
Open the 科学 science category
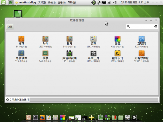pyautogui.click(x=45, y=56)
